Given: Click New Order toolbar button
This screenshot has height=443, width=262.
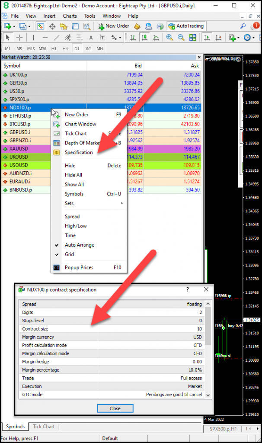Looking at the screenshot, I should 114,26.
